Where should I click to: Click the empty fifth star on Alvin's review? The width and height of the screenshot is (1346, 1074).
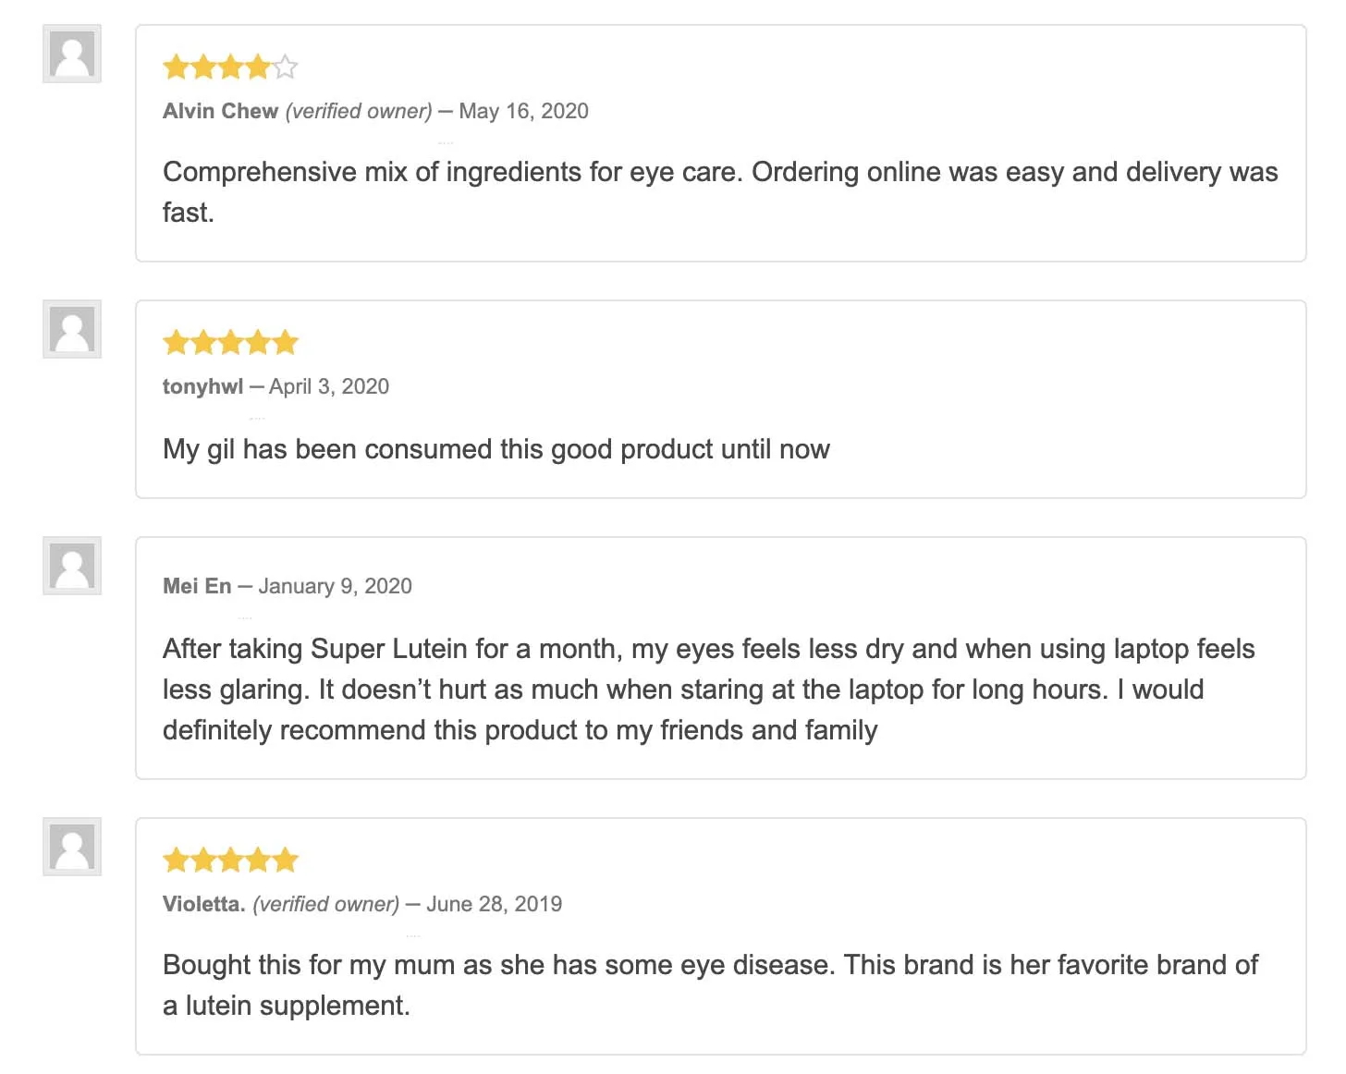286,67
